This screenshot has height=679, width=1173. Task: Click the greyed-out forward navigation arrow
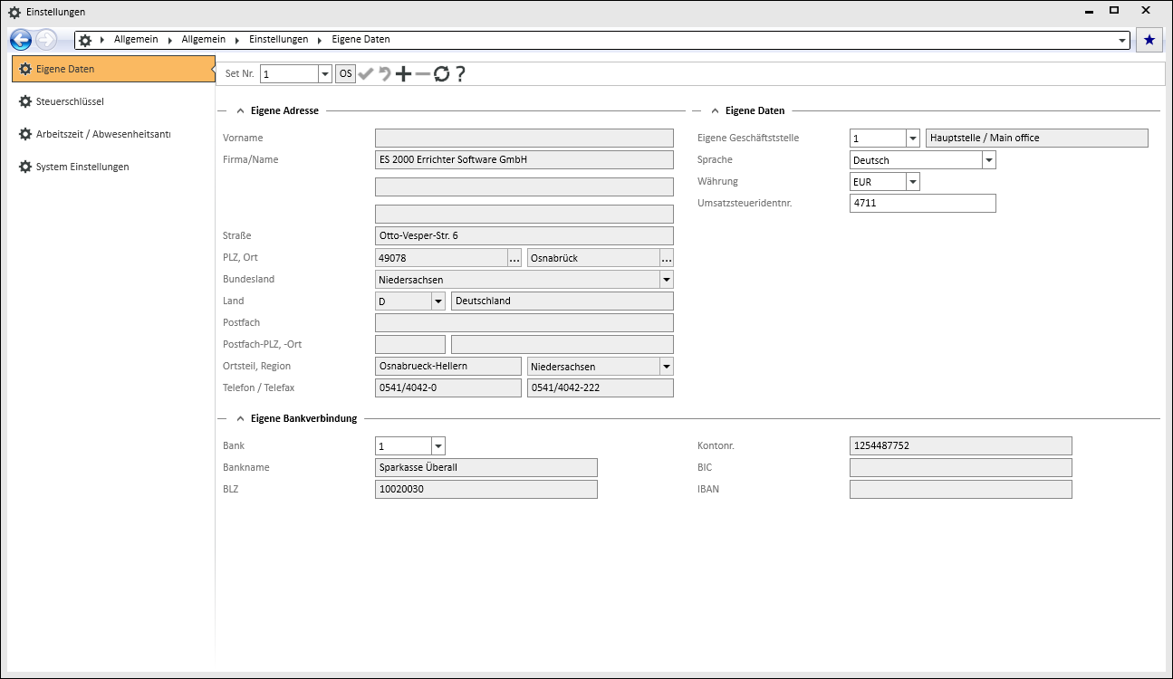click(x=46, y=40)
